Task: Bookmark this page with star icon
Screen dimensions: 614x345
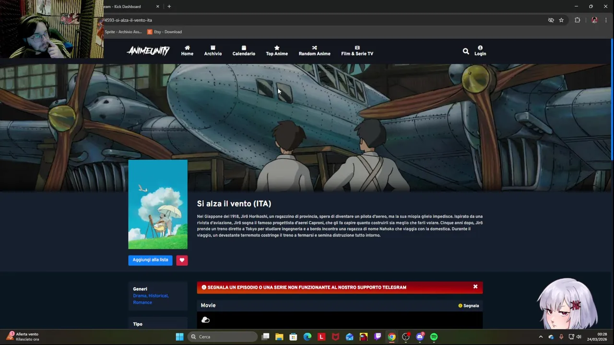Action: click(561, 20)
